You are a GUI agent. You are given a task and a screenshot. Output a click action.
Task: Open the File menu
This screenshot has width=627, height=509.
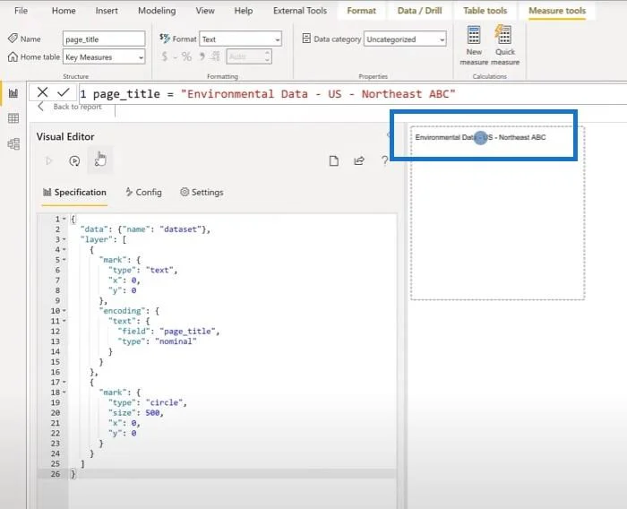[x=21, y=11]
